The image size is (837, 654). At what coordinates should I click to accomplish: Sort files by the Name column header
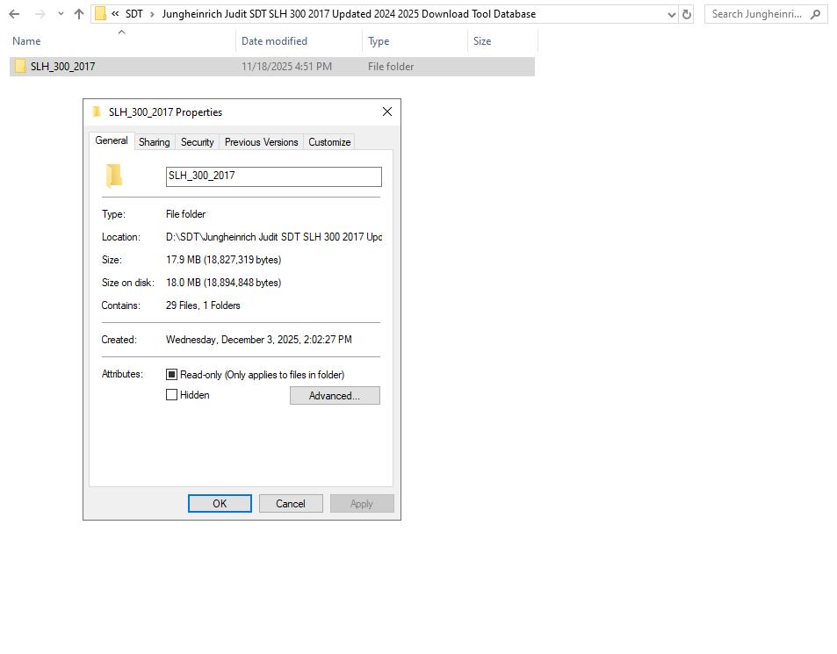(x=26, y=41)
